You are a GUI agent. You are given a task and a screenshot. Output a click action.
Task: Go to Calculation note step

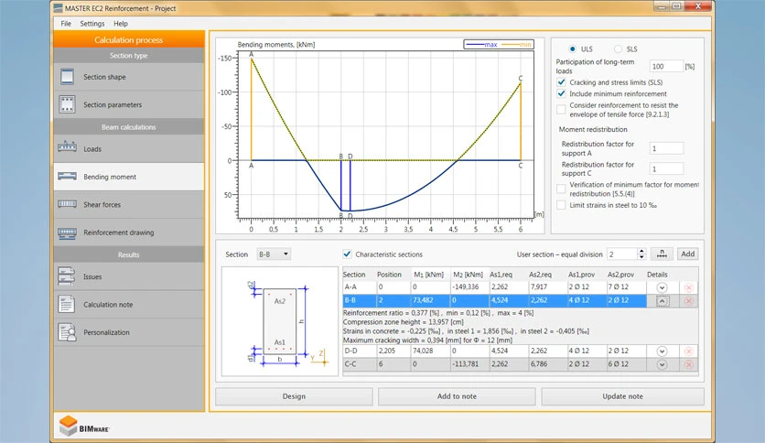(x=129, y=305)
